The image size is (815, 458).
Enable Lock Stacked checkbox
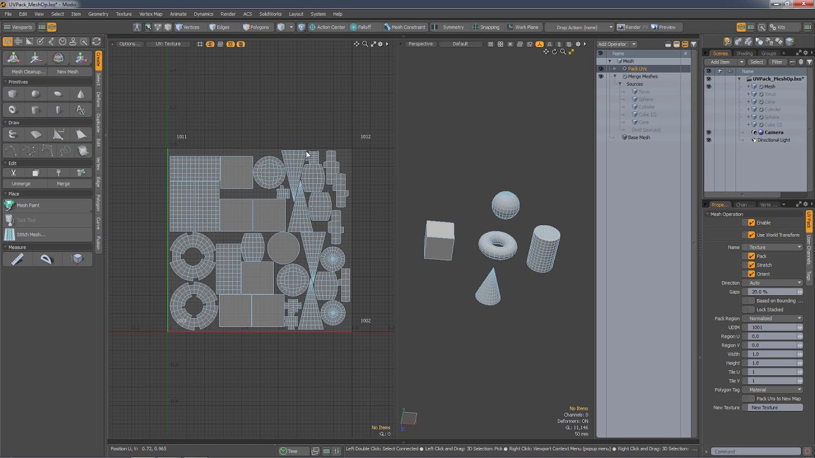tap(751, 309)
